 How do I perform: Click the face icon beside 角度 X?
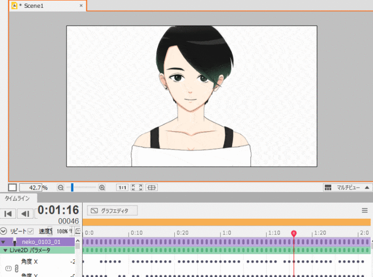point(8,268)
